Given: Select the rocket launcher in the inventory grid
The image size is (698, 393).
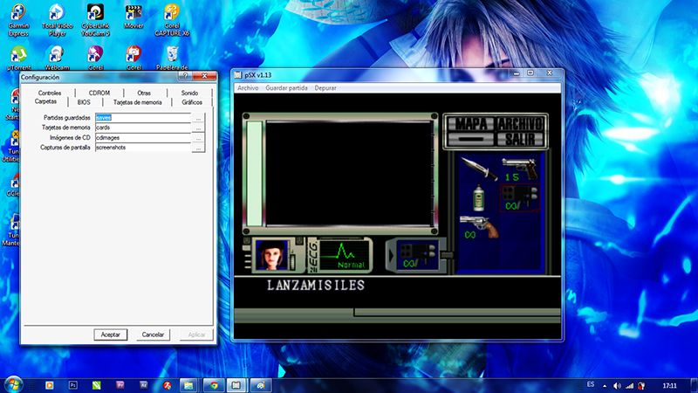Looking at the screenshot, I should 519,198.
